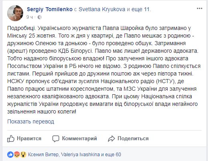Open Sergiy Tomilenko's profile picture
The width and height of the screenshot is (208, 161).
pos(15,13)
